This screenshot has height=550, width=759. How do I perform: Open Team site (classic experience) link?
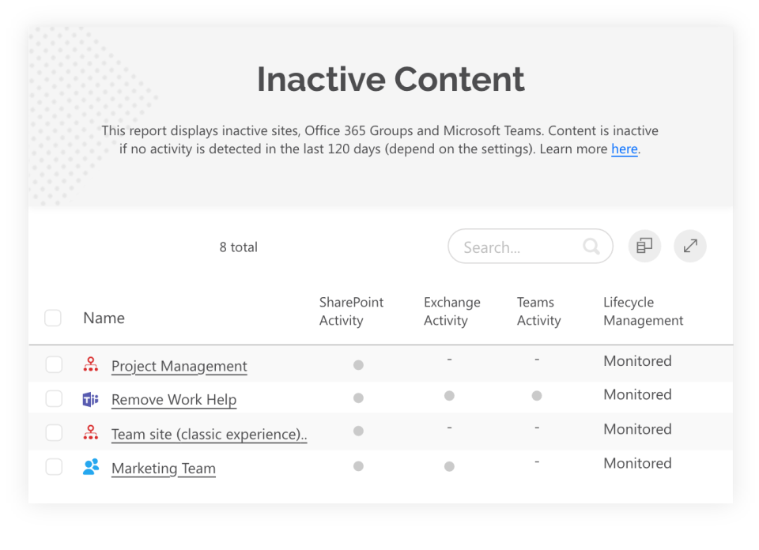[x=209, y=434]
